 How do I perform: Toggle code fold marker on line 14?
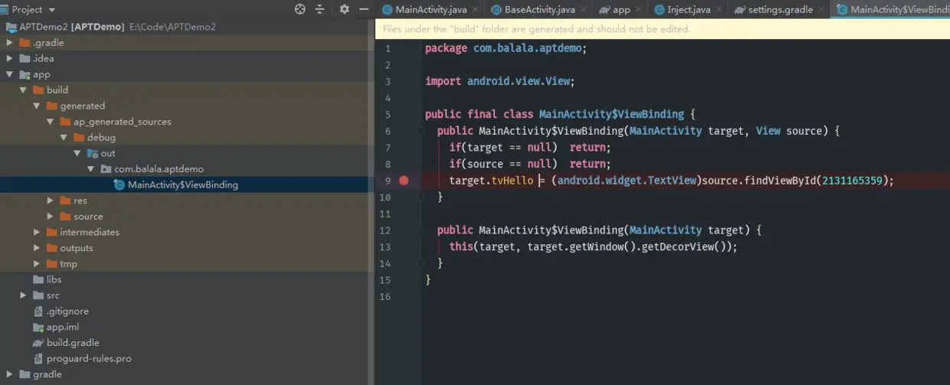pos(421,263)
